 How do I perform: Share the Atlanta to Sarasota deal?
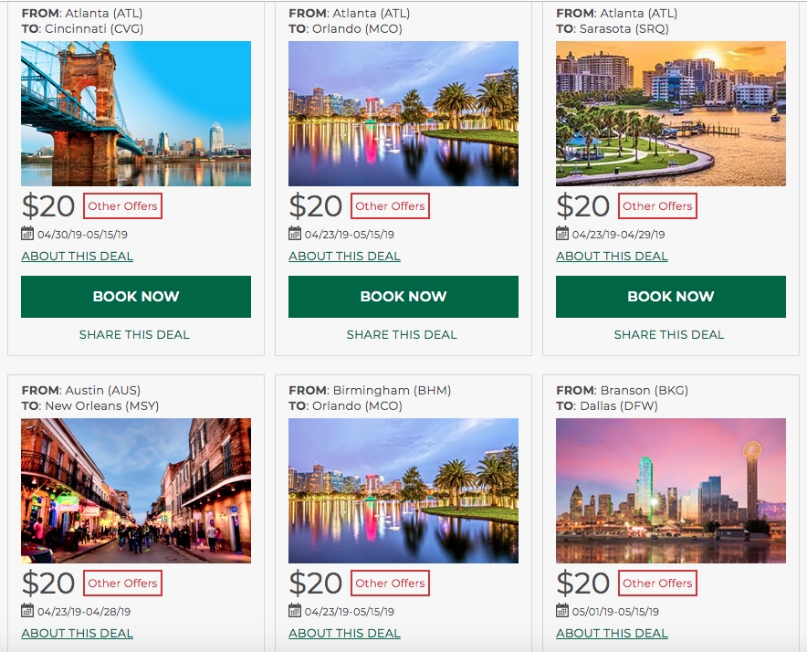(669, 335)
